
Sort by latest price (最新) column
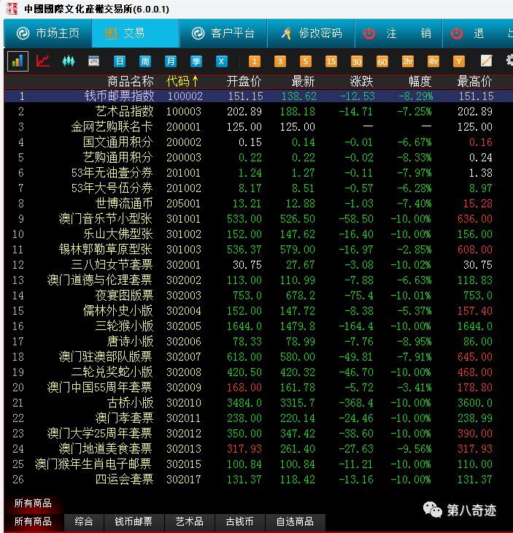coord(303,82)
